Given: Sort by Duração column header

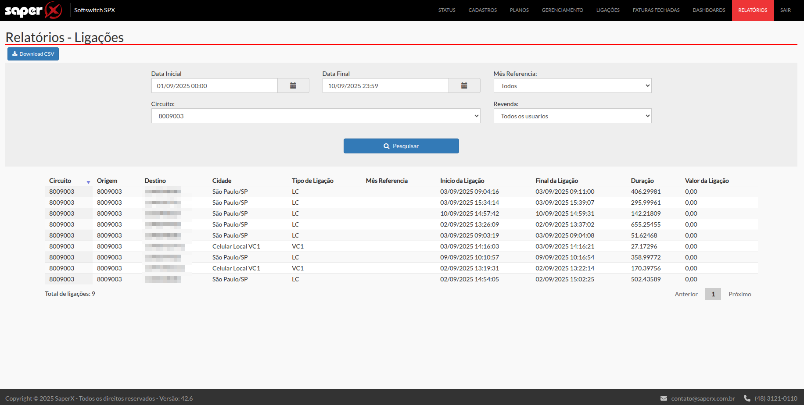Looking at the screenshot, I should (x=642, y=181).
